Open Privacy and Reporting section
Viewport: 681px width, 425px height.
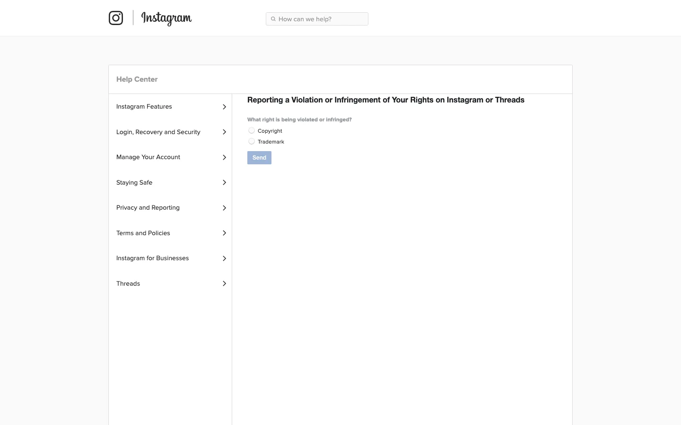click(x=170, y=208)
